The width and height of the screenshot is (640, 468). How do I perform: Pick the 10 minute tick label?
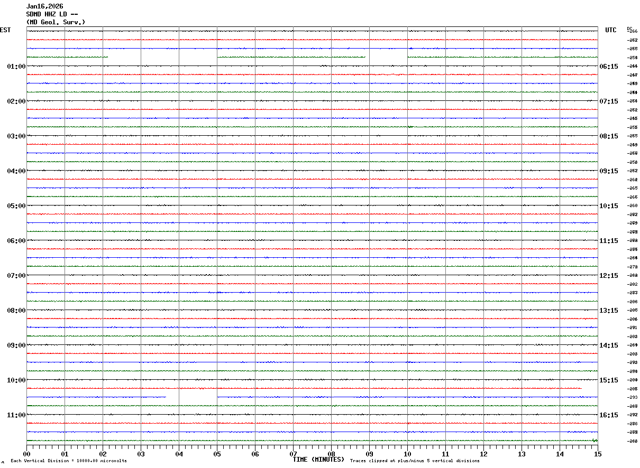tap(407, 454)
